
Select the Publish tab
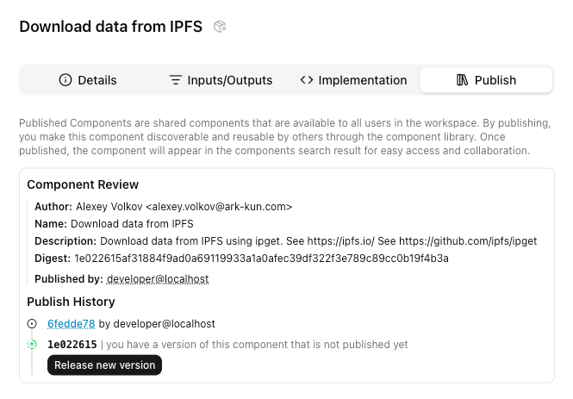pyautogui.click(x=486, y=80)
